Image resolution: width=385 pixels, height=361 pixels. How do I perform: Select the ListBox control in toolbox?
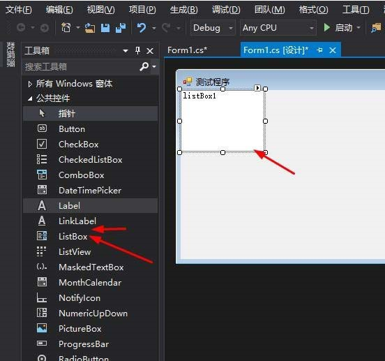tap(91, 237)
